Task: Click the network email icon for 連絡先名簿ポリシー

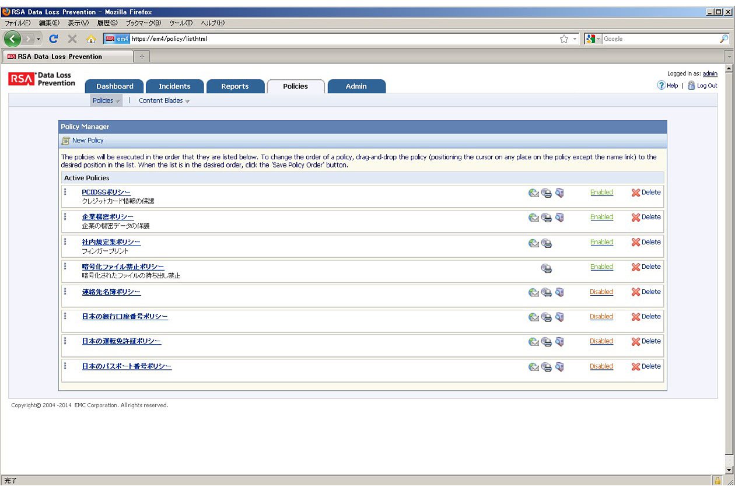Action: coord(533,293)
